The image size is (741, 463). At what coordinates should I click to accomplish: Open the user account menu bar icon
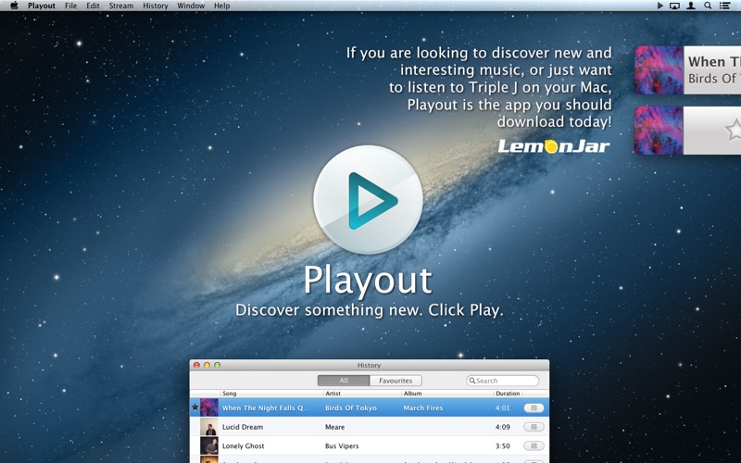[x=691, y=6]
